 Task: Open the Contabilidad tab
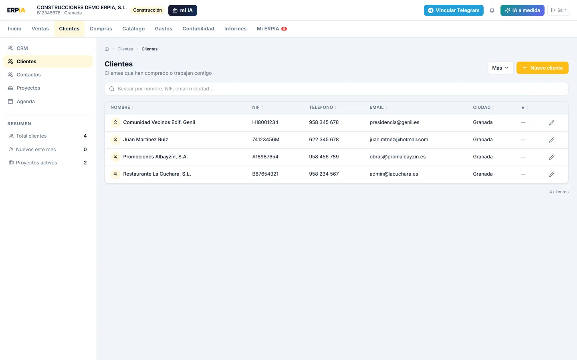(x=198, y=29)
